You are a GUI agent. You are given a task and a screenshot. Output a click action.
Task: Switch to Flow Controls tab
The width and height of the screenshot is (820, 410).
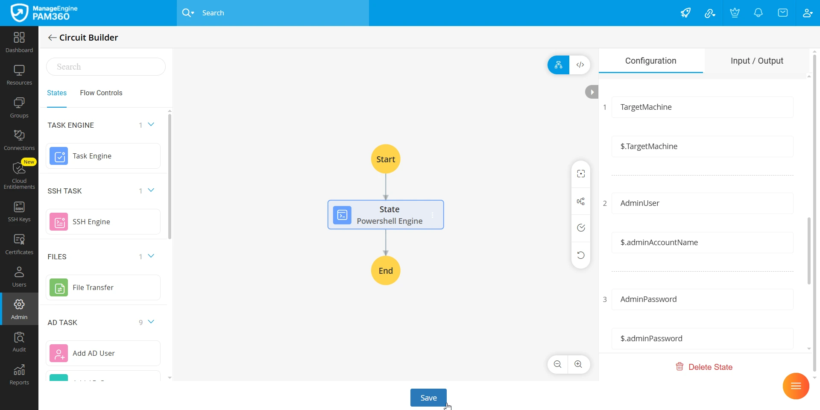tap(101, 93)
